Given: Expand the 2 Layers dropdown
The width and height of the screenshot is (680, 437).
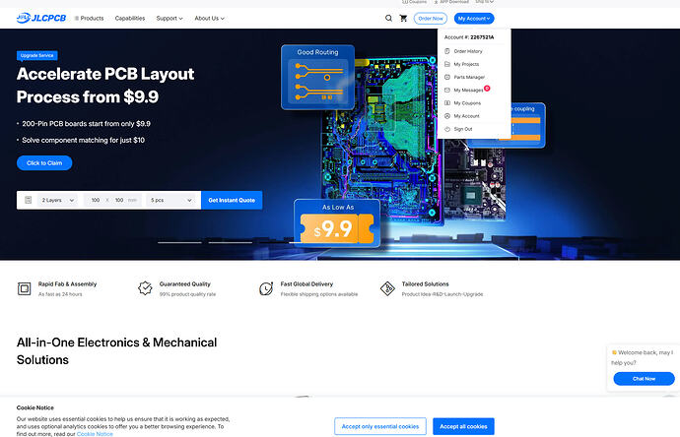Looking at the screenshot, I should [x=57, y=200].
